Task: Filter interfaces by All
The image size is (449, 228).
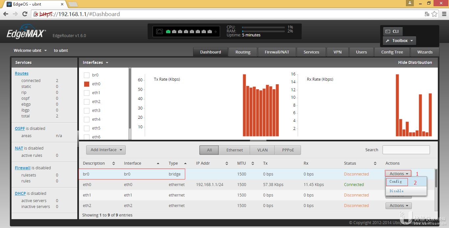Action: tap(209, 150)
